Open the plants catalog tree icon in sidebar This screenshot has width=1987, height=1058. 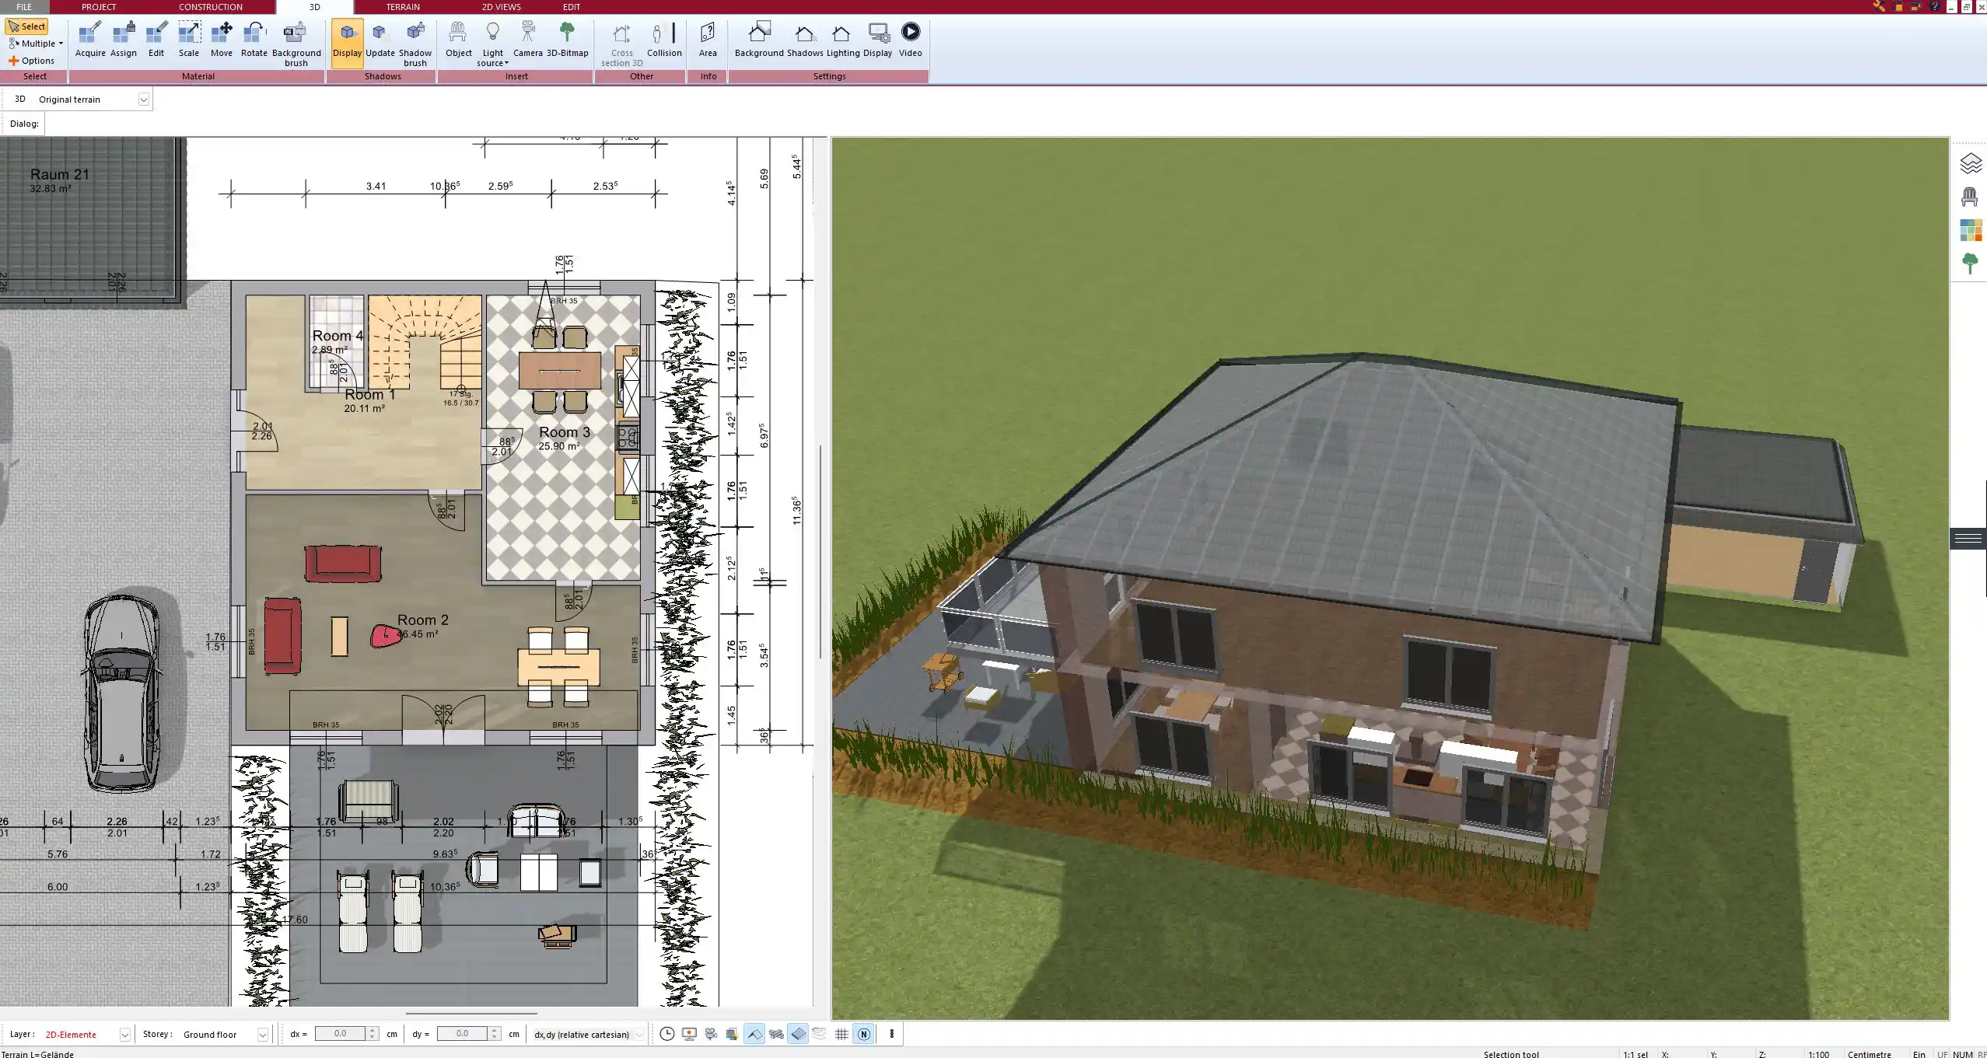point(1969,263)
